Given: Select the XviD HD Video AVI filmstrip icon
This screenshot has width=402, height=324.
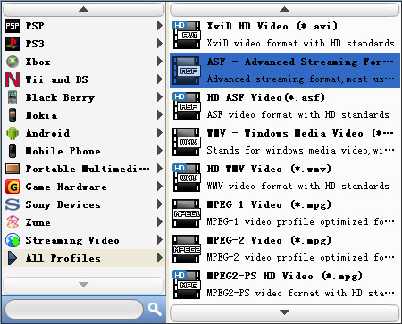Looking at the screenshot, I should click(x=187, y=35).
